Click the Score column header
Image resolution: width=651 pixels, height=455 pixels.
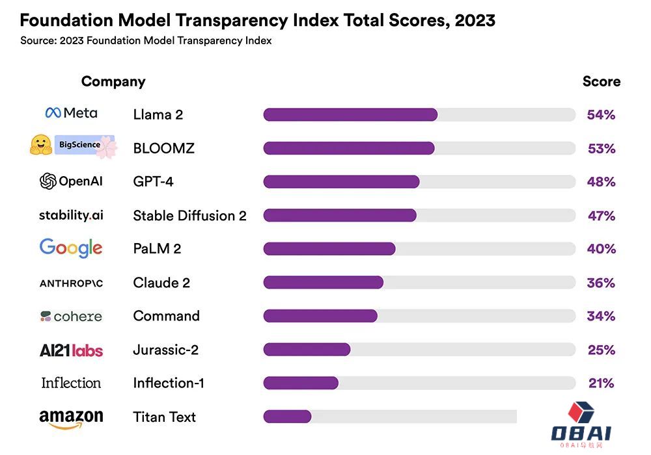coord(601,82)
